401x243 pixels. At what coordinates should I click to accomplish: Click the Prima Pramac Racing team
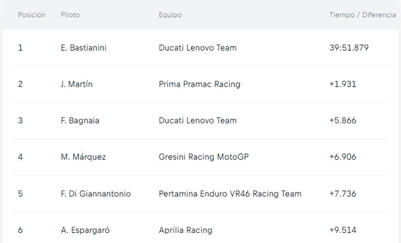pos(199,84)
